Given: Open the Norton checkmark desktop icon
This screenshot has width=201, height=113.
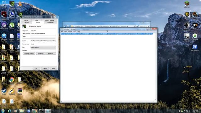Looking at the screenshot, I should (x=12, y=91).
